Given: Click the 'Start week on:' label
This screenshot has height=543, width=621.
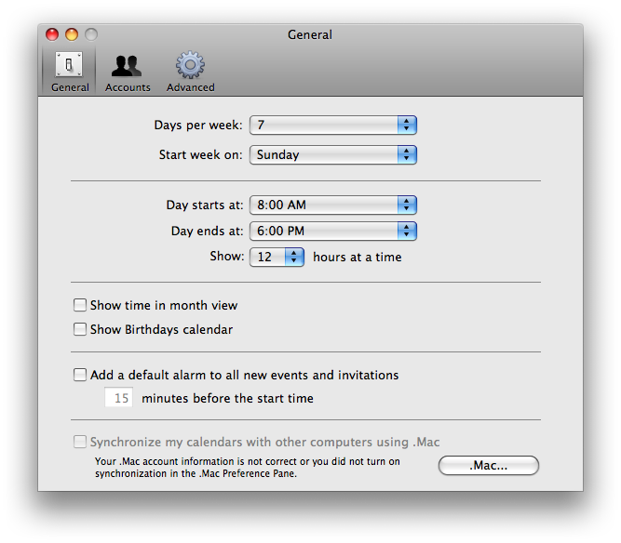Looking at the screenshot, I should [x=200, y=154].
